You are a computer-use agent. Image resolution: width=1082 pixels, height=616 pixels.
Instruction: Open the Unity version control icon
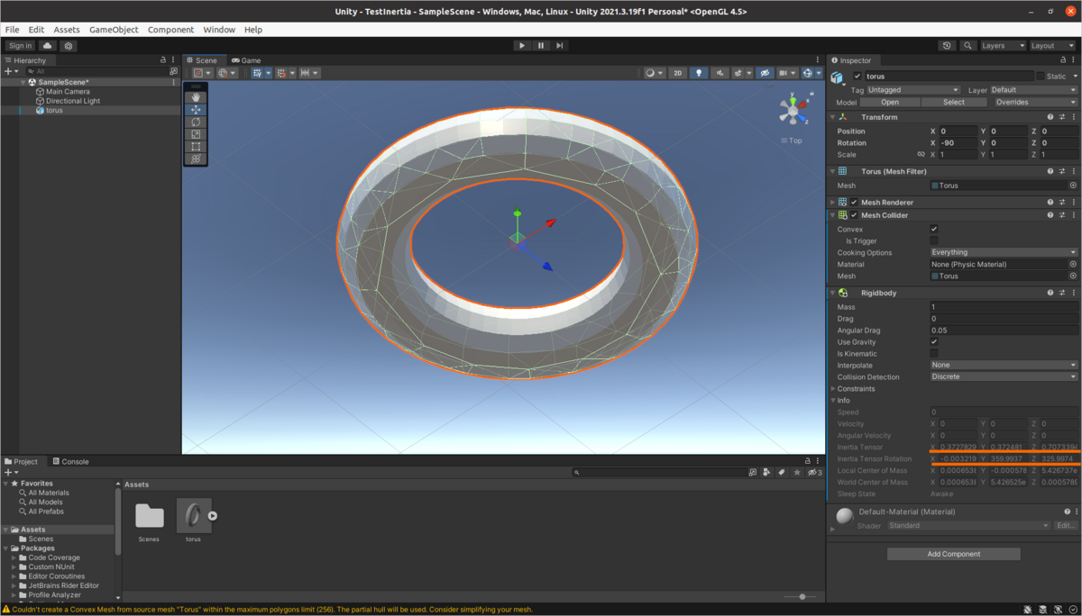click(69, 46)
